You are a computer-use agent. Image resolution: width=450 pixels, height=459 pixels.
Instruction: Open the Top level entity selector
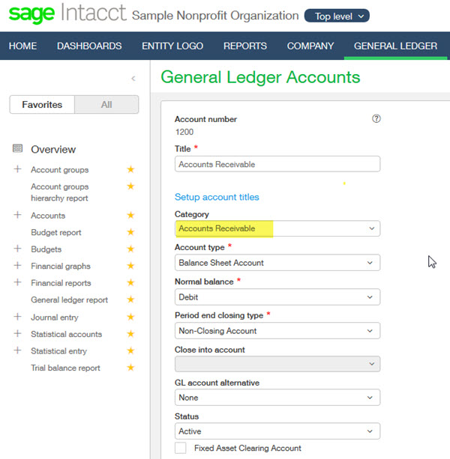pyautogui.click(x=337, y=16)
